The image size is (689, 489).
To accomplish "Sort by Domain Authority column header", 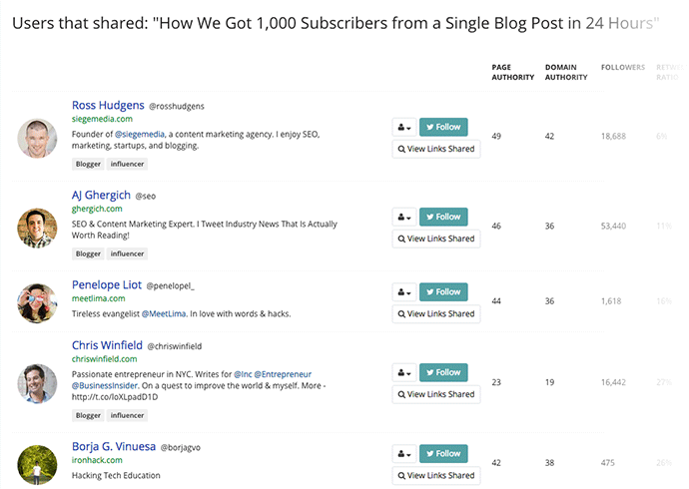I will 566,73.
